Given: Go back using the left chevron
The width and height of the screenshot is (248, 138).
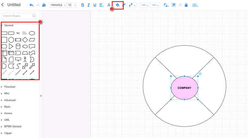Looking at the screenshot, I should click(x=3, y=5).
